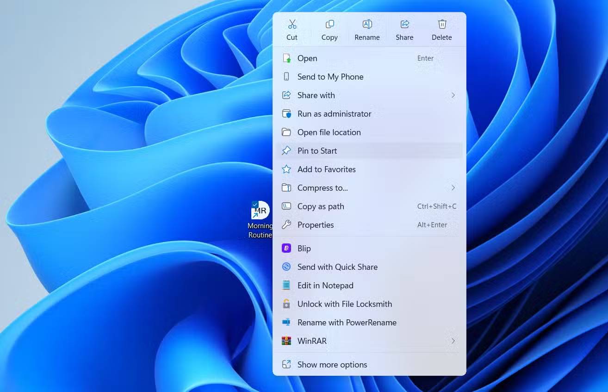This screenshot has width=608, height=392.
Task: Click the Delete trash can icon
Action: 442,25
